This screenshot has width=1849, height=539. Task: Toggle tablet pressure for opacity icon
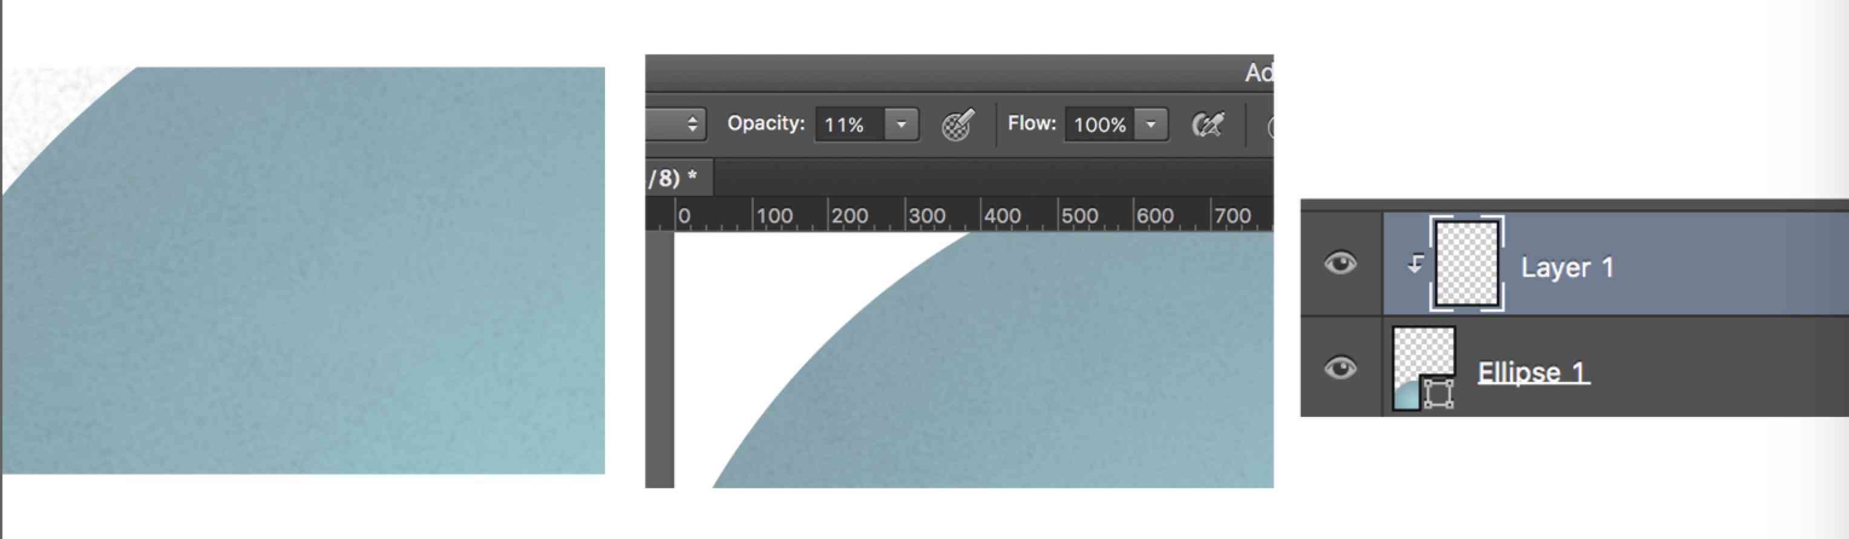(x=958, y=124)
